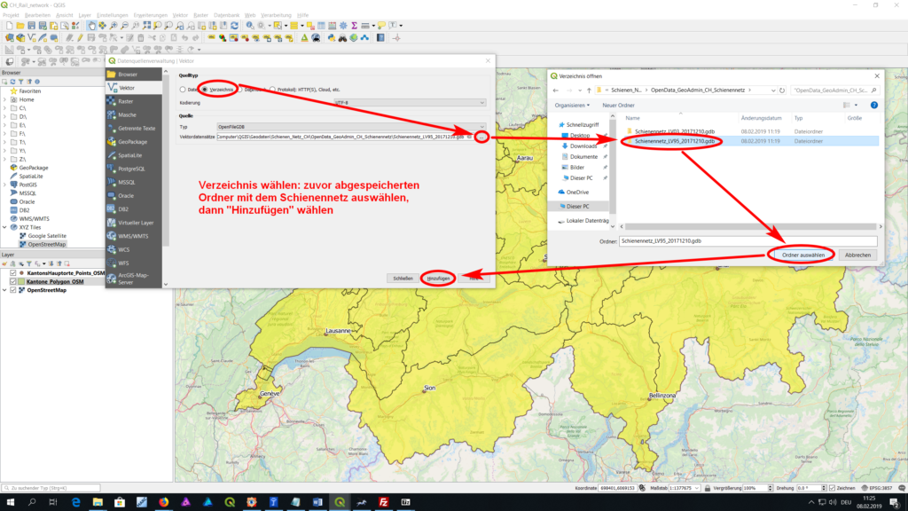Uncheck the Kantone_Polygon_OSM layer checkbox
The image size is (908, 511).
[x=12, y=281]
